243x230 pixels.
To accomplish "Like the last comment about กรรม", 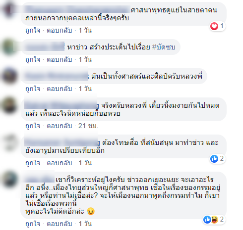I will pyautogui.click(x=33, y=224).
